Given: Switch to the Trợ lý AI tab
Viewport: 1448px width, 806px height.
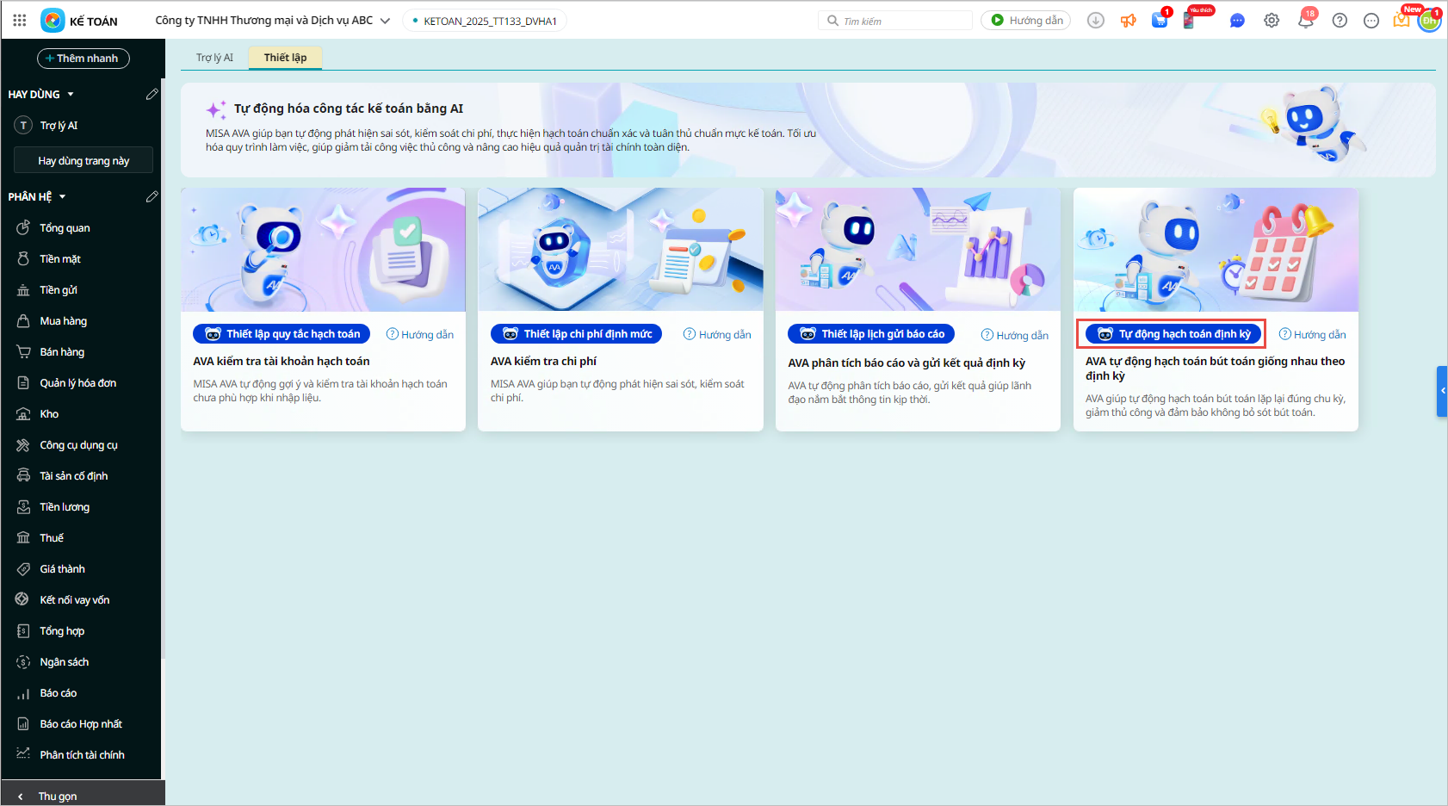Looking at the screenshot, I should tap(214, 58).
